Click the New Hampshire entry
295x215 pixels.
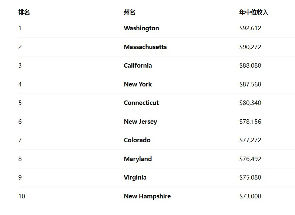click(x=147, y=196)
